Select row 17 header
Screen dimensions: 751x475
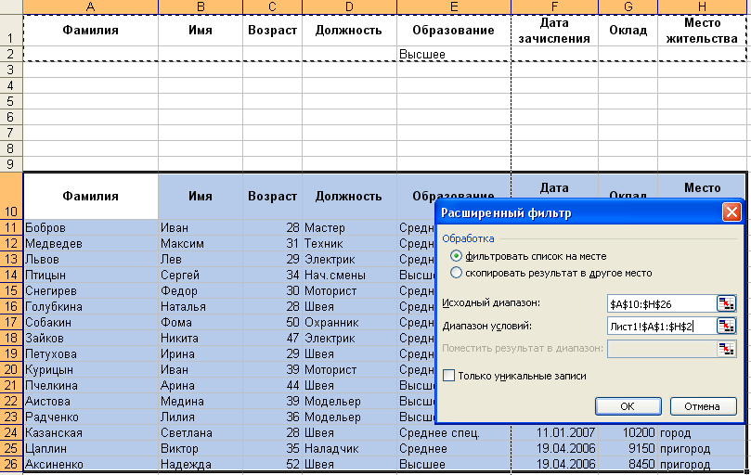[x=10, y=322]
